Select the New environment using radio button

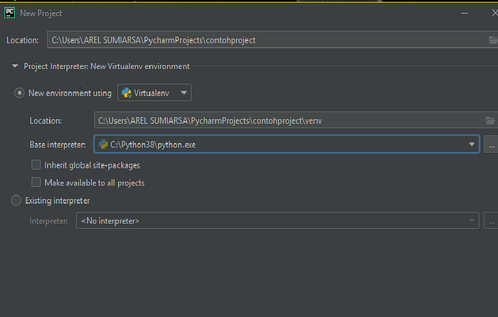[x=19, y=93]
